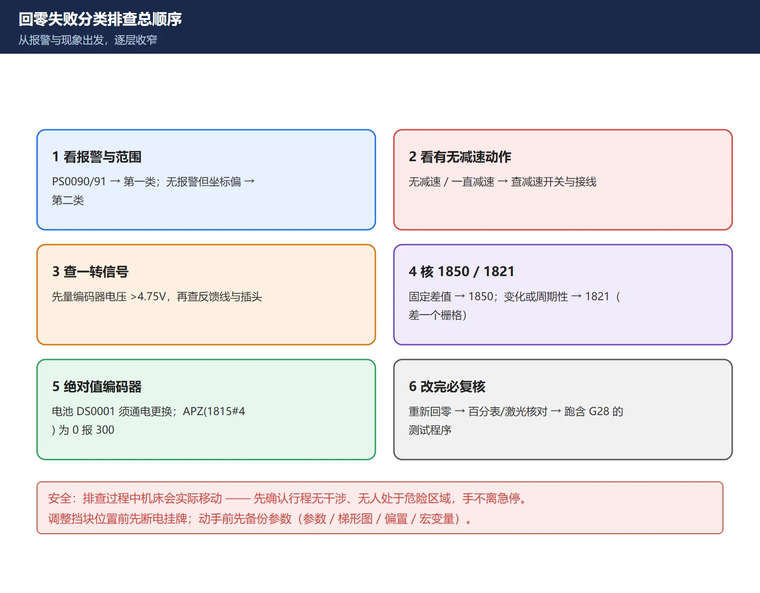Click text 电池 DS0001 须通电更换
Screen dimensions: 760x593
(112, 411)
